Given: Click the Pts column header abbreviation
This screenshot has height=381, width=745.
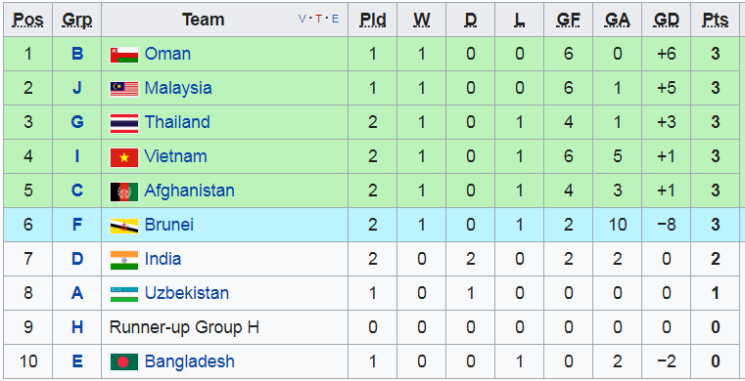Looking at the screenshot, I should click(716, 20).
